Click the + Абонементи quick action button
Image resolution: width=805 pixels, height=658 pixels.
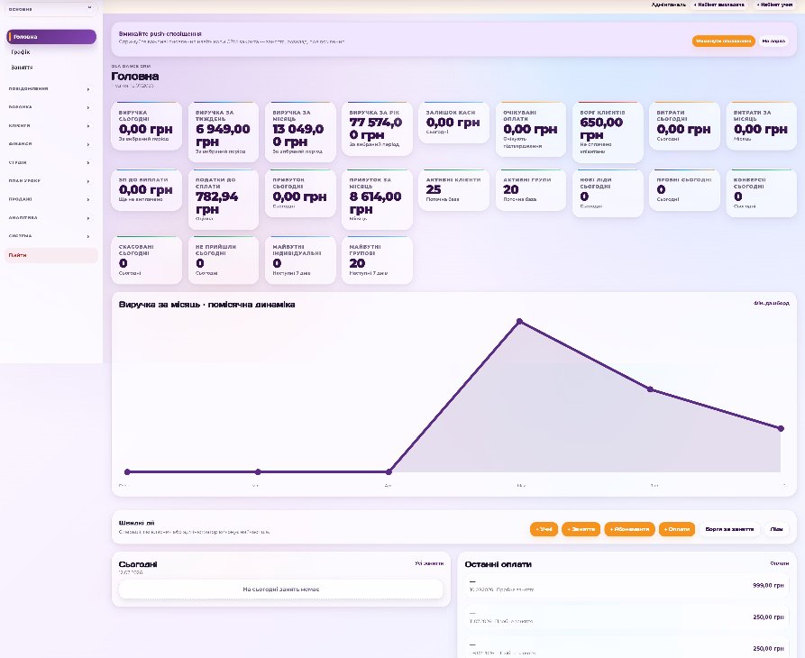coord(629,529)
